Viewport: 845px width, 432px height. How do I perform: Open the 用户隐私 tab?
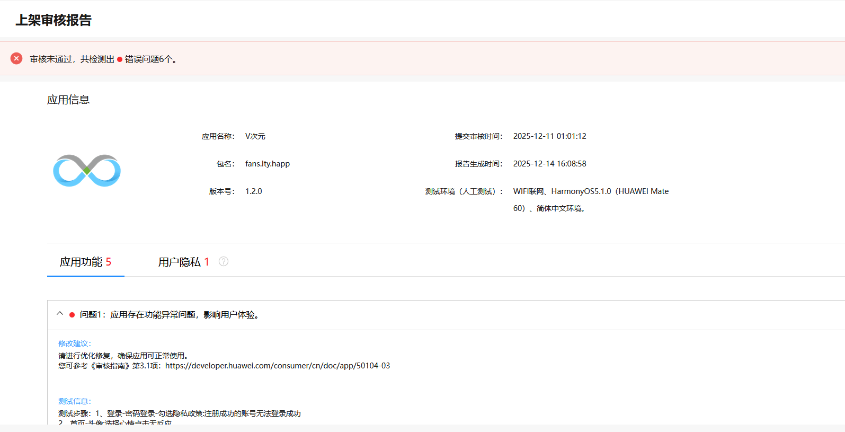click(183, 262)
